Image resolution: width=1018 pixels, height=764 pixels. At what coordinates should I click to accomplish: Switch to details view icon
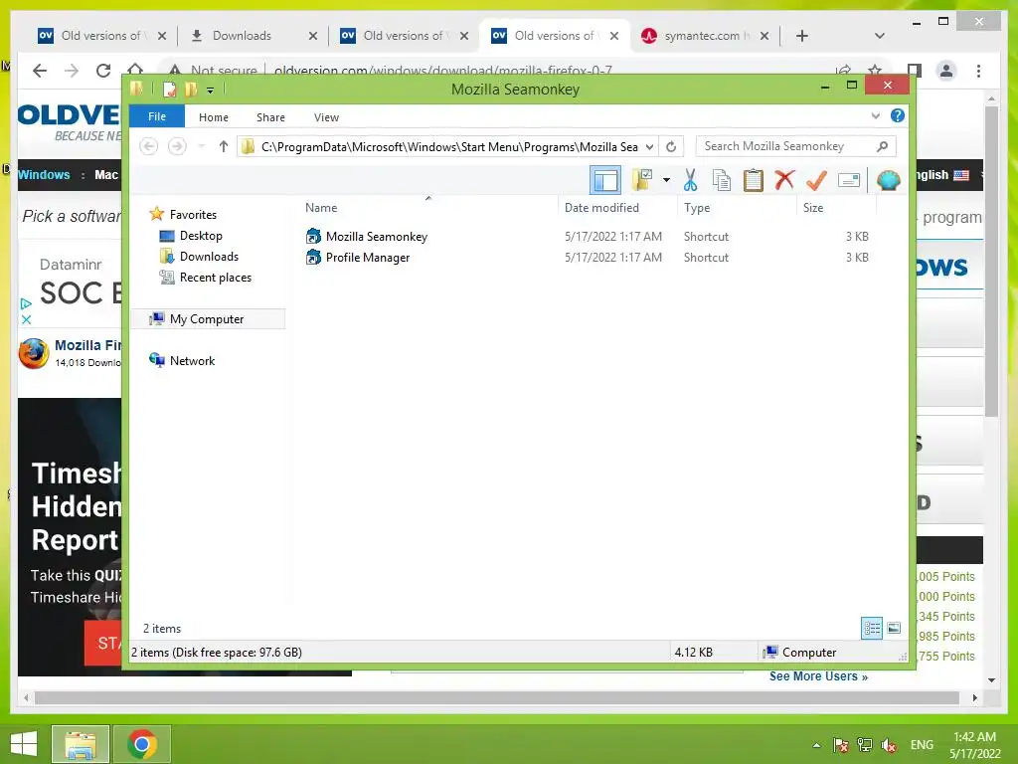click(871, 628)
